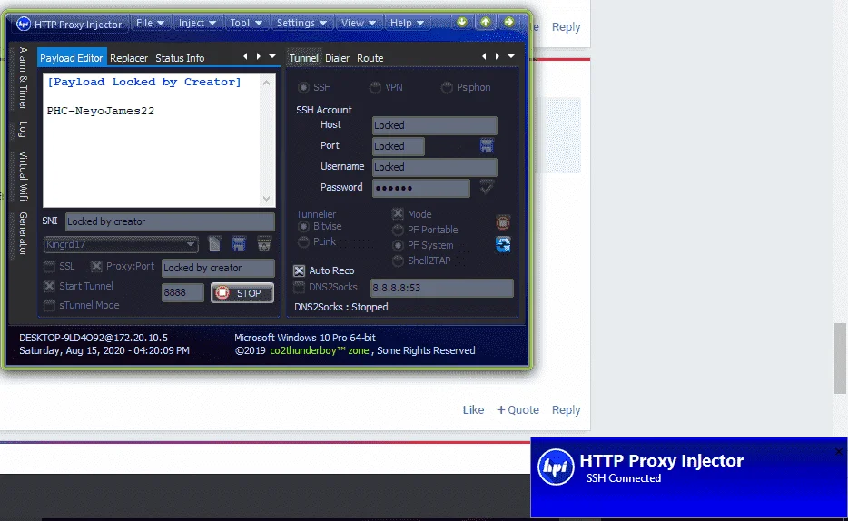
Task: Open the Kingrd17 config combo box
Action: click(x=121, y=244)
